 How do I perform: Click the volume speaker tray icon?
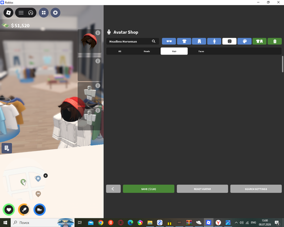(241, 222)
